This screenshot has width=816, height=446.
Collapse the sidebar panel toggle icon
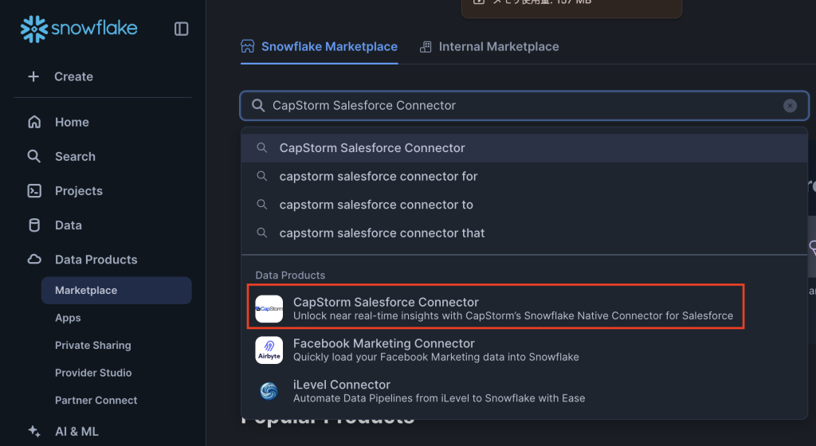coord(181,29)
